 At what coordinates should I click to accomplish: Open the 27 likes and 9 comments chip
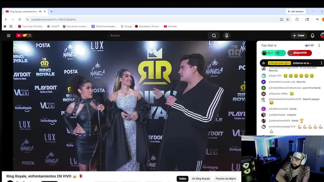click(273, 53)
